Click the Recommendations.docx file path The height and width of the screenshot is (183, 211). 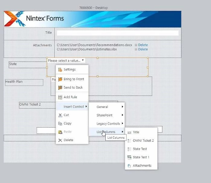(94, 45)
